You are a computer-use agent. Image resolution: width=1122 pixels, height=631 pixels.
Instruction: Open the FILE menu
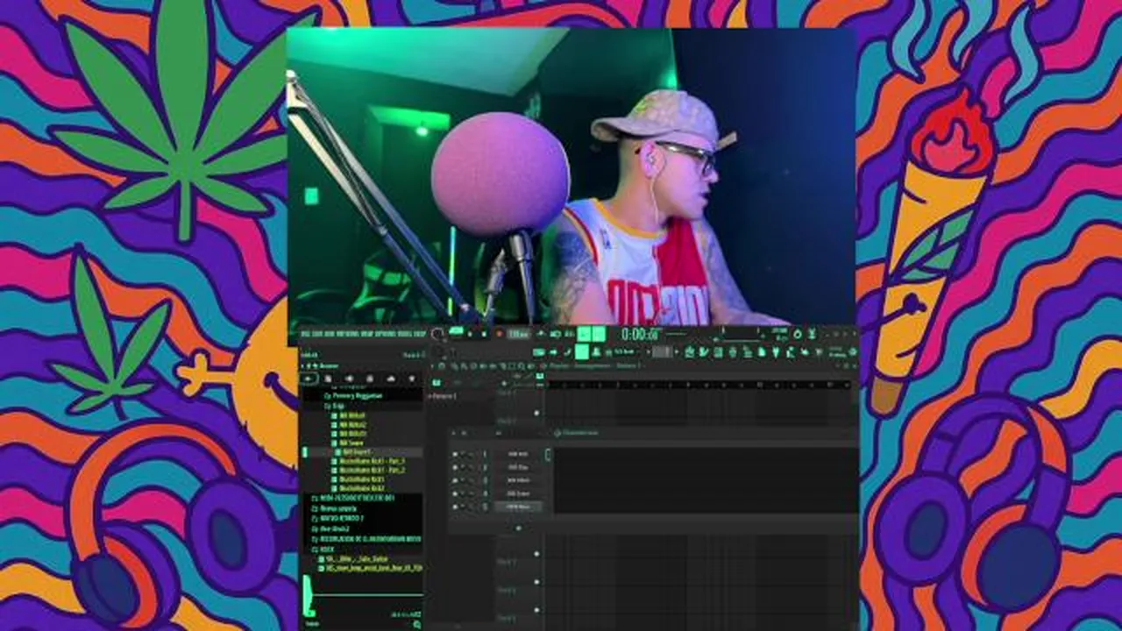point(306,333)
